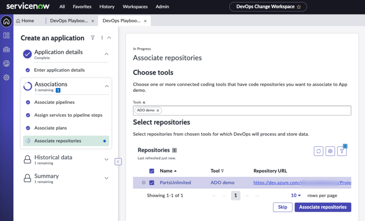
Task: Click the Associations remaining count badge
Action: coord(58,90)
